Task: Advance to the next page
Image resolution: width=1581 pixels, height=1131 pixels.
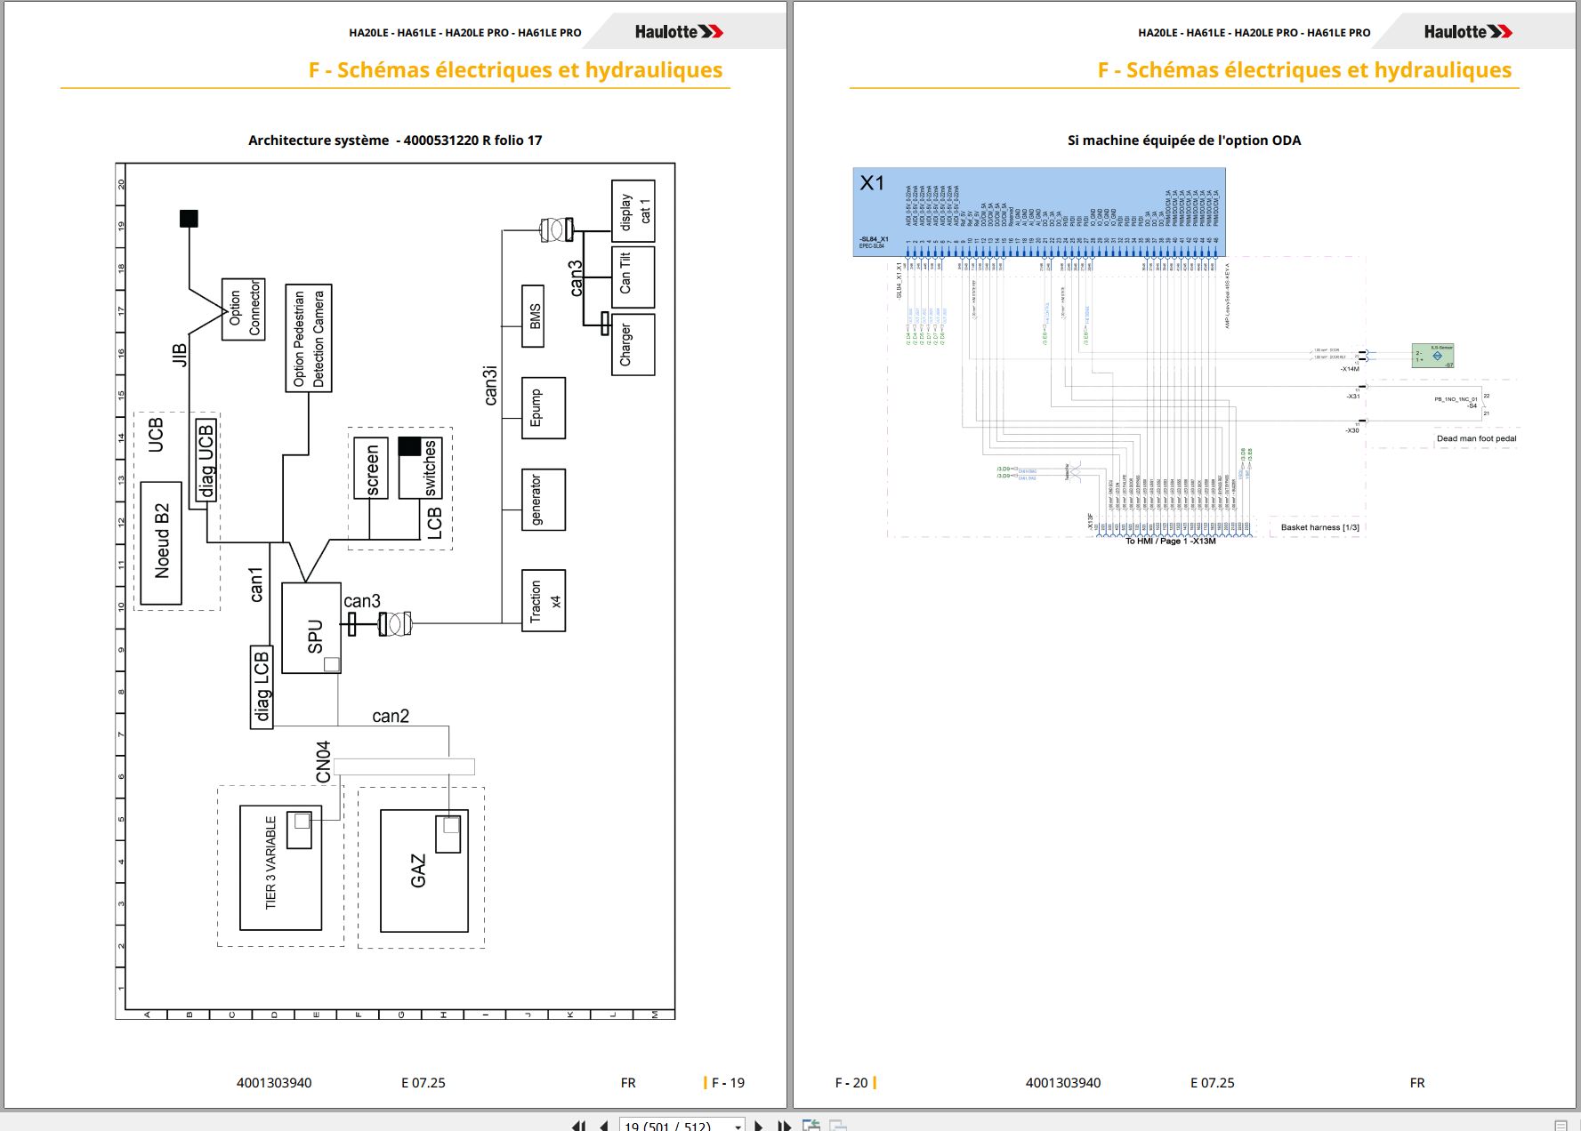Action: pyautogui.click(x=759, y=1126)
